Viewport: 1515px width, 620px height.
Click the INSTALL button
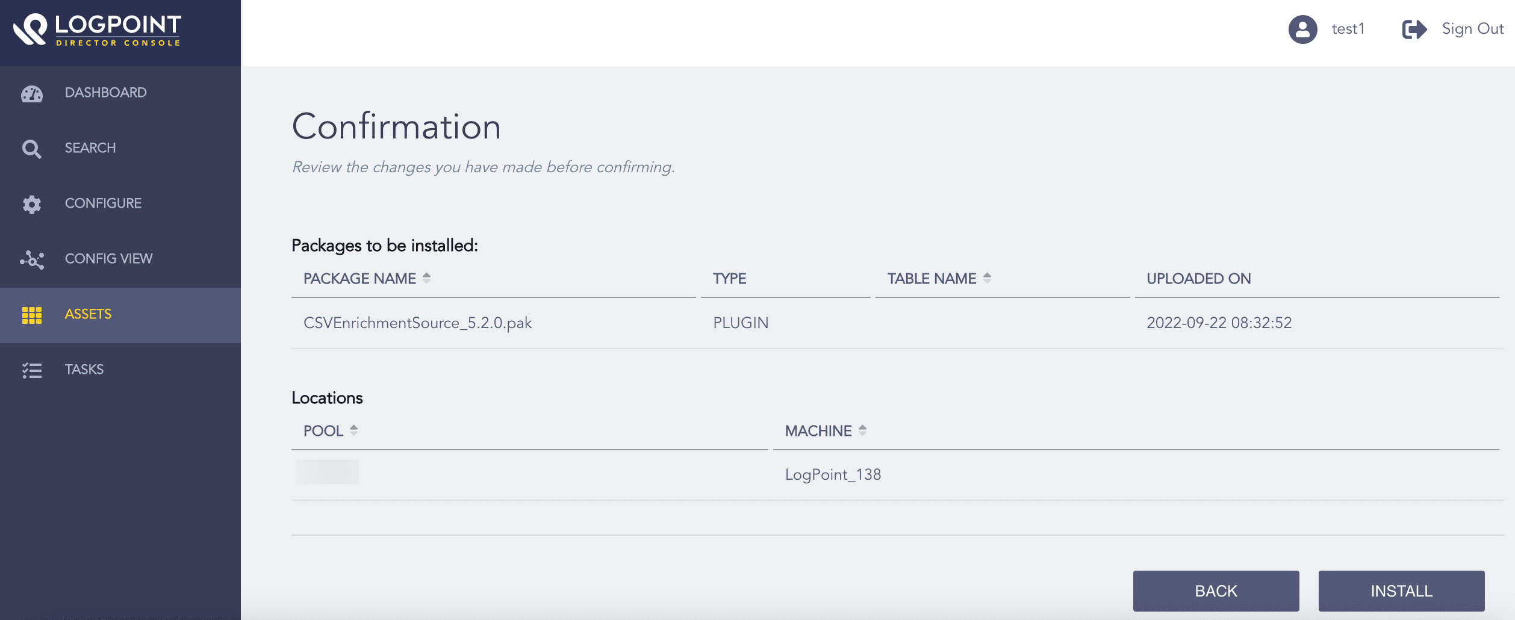coord(1402,591)
